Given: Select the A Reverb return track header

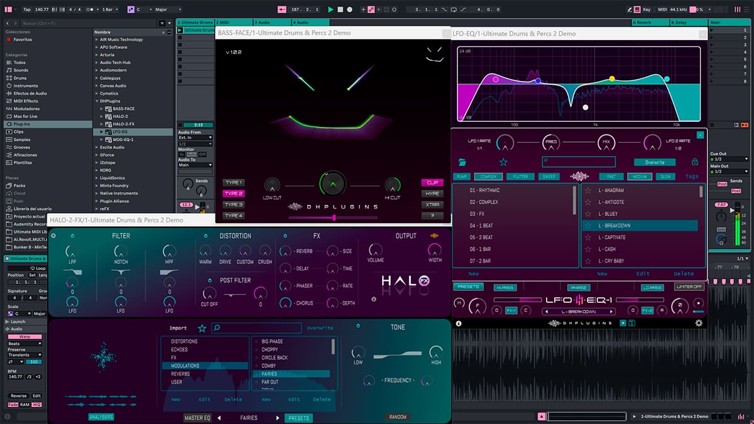Looking at the screenshot, I should 650,22.
